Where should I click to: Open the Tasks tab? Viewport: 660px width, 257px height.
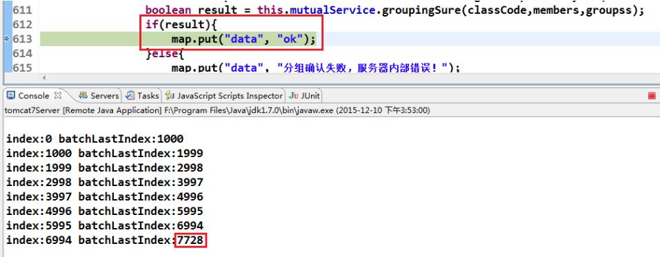point(143,96)
